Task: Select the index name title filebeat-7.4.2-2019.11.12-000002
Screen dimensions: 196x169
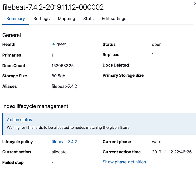Action: click(53, 7)
